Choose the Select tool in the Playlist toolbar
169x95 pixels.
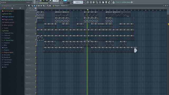click(46, 6)
